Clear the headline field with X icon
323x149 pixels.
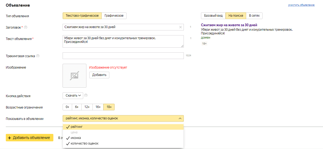tap(180, 27)
